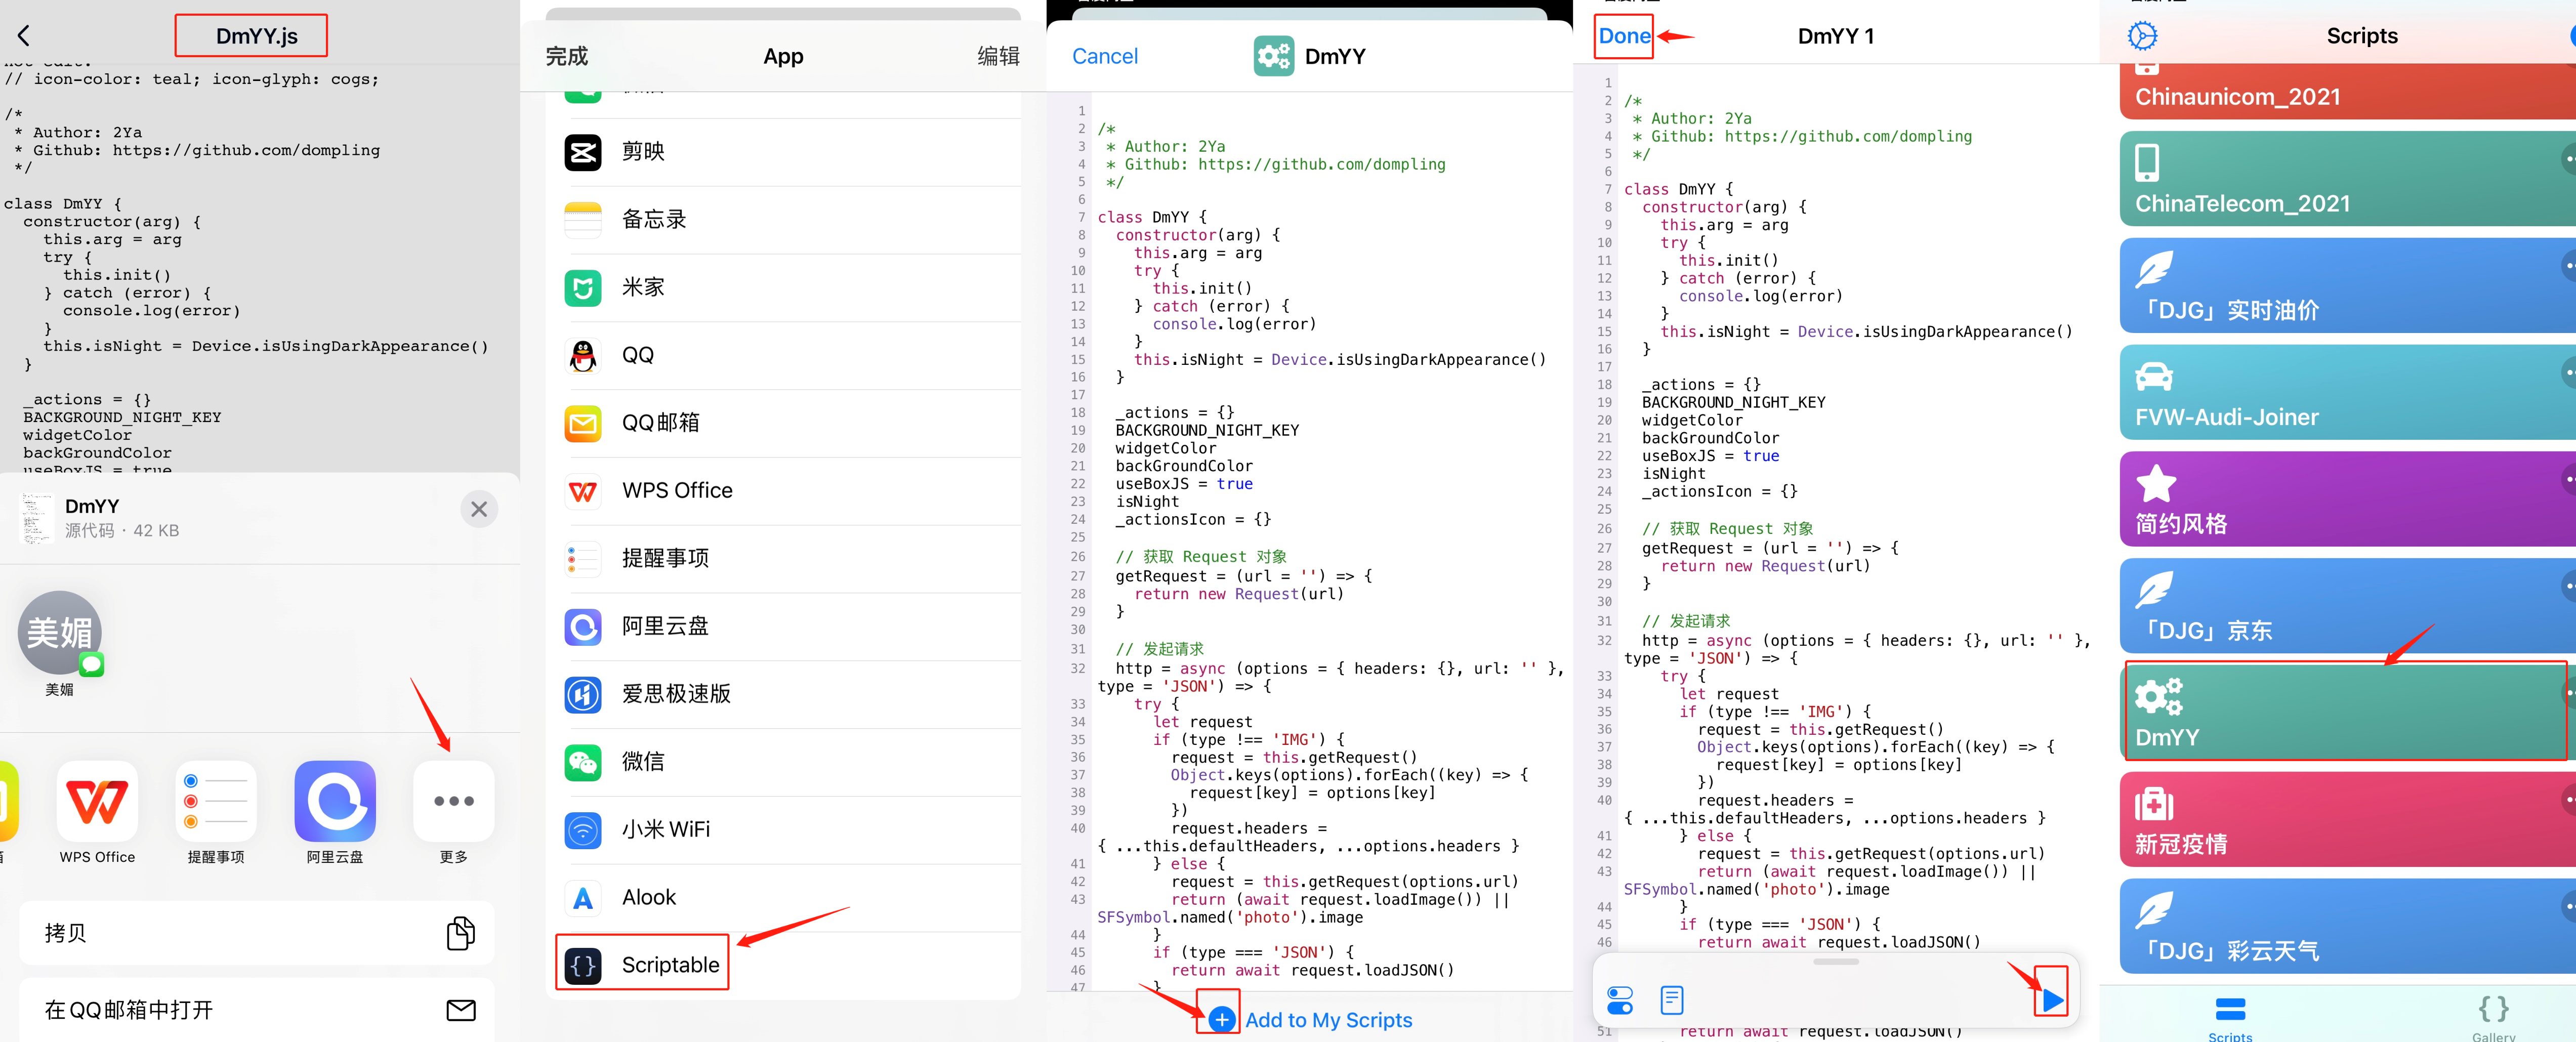Tap 编辑 in the App list
2576x1042 pixels.
tap(998, 56)
